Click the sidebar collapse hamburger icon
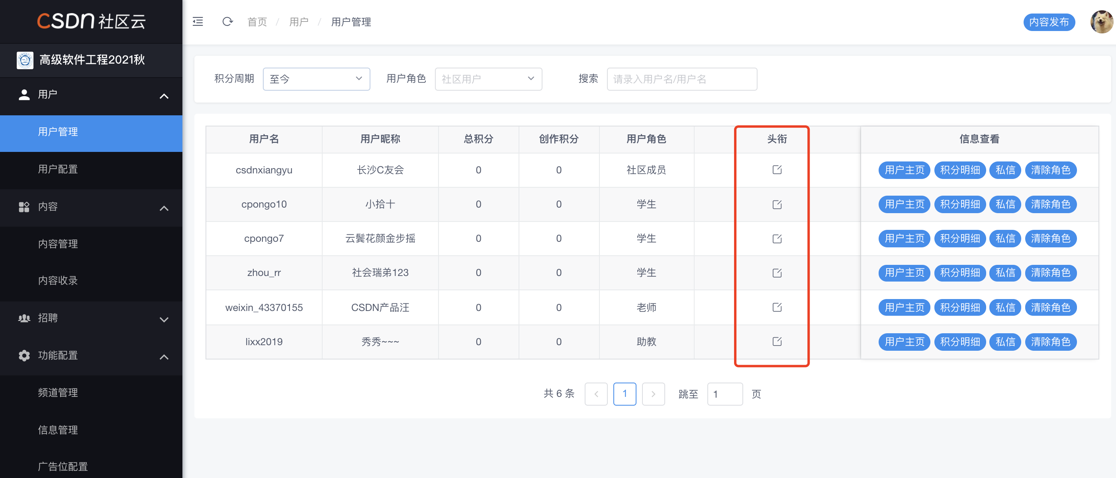 (x=198, y=21)
